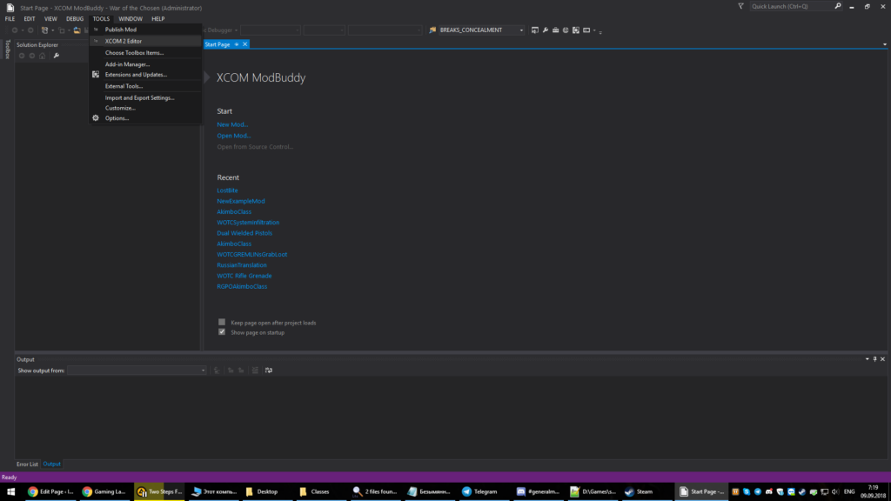Open the HELP menu
891x501 pixels.
[158, 19]
